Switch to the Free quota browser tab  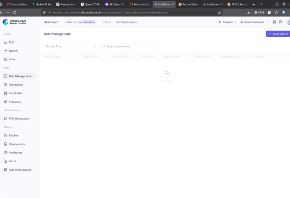point(67,4)
